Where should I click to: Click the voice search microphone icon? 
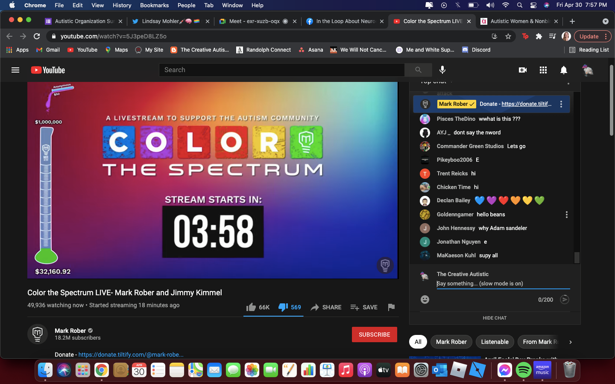(x=442, y=70)
